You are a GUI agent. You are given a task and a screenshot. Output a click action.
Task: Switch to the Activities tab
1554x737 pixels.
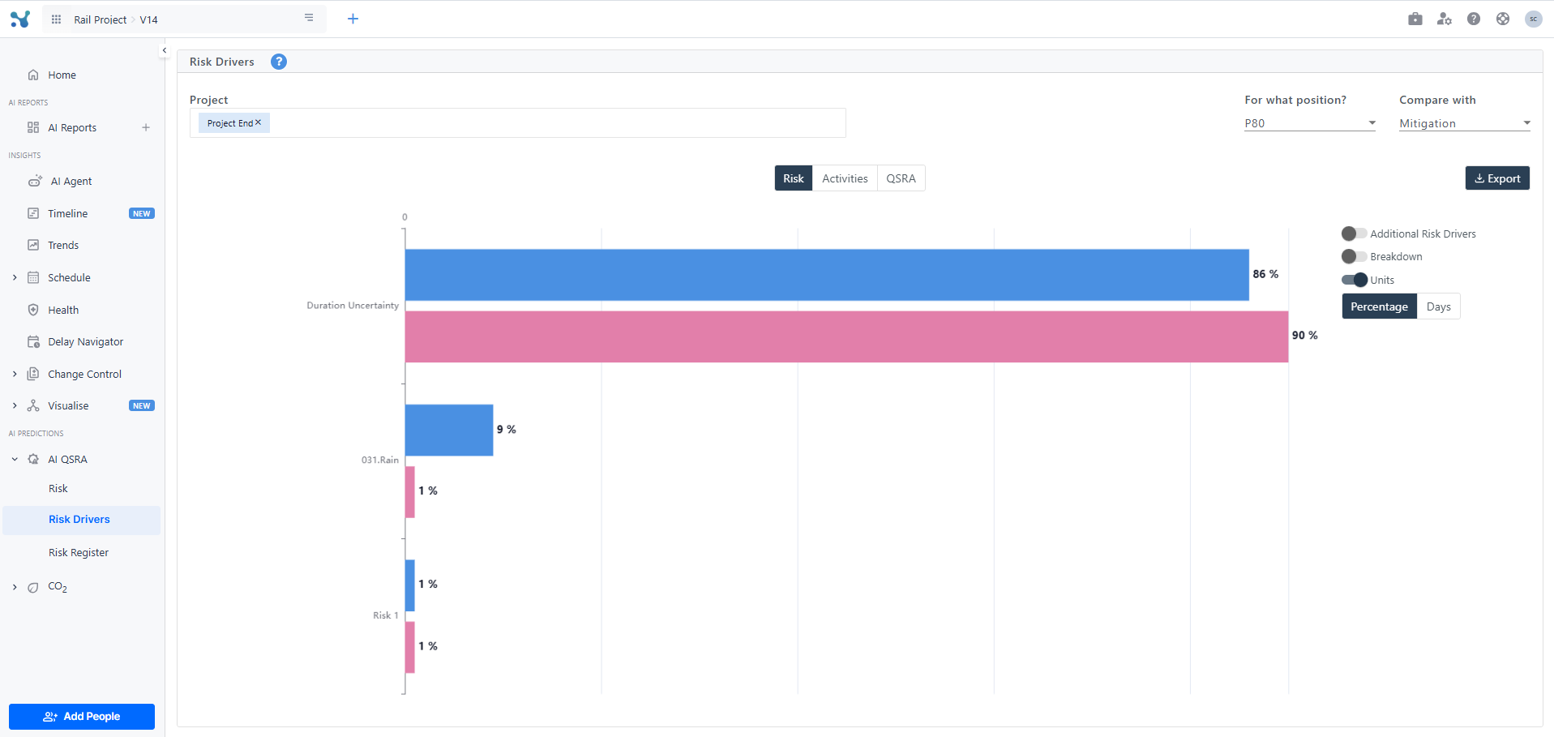(x=845, y=178)
